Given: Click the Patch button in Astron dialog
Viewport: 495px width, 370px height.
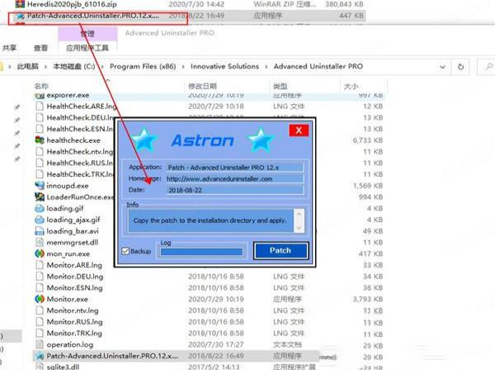Looking at the screenshot, I should (280, 250).
